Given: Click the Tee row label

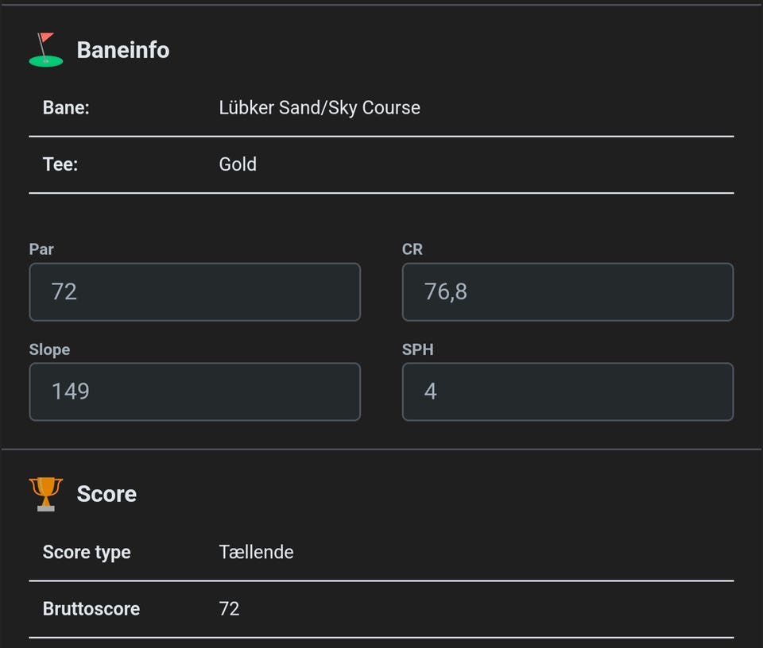Looking at the screenshot, I should [x=60, y=164].
